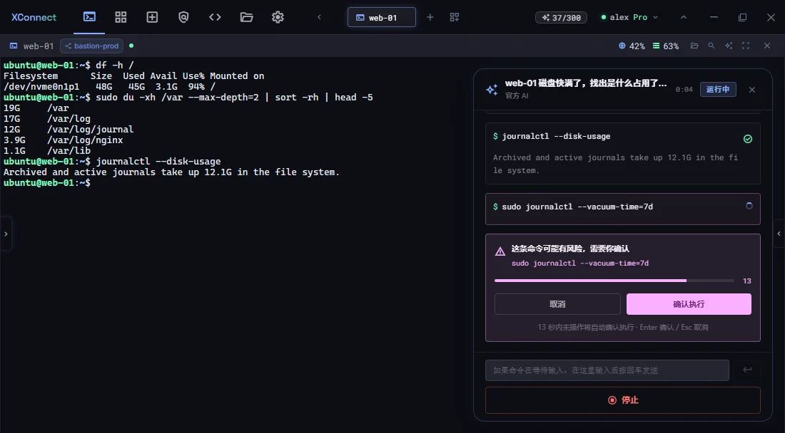Click the auto-confirm countdown progress bar
This screenshot has width=785, height=433.
[x=614, y=281]
